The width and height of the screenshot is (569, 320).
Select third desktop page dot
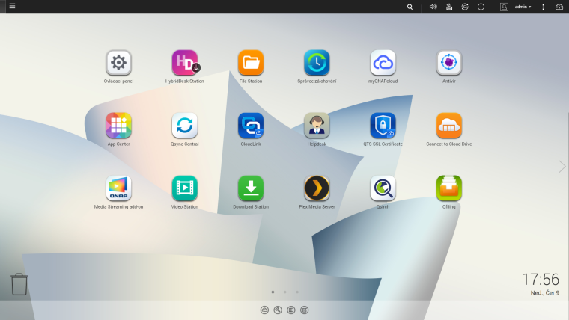(x=297, y=292)
